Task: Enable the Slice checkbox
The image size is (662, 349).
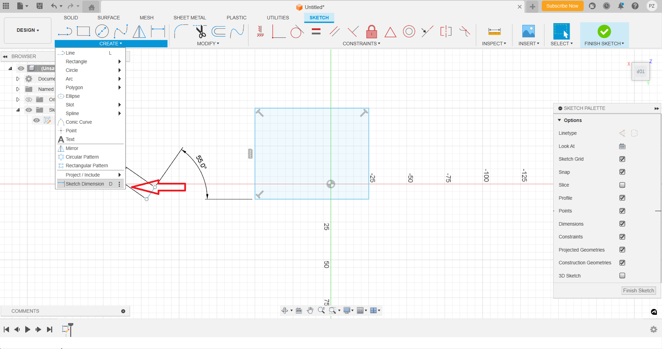Action: [x=622, y=185]
